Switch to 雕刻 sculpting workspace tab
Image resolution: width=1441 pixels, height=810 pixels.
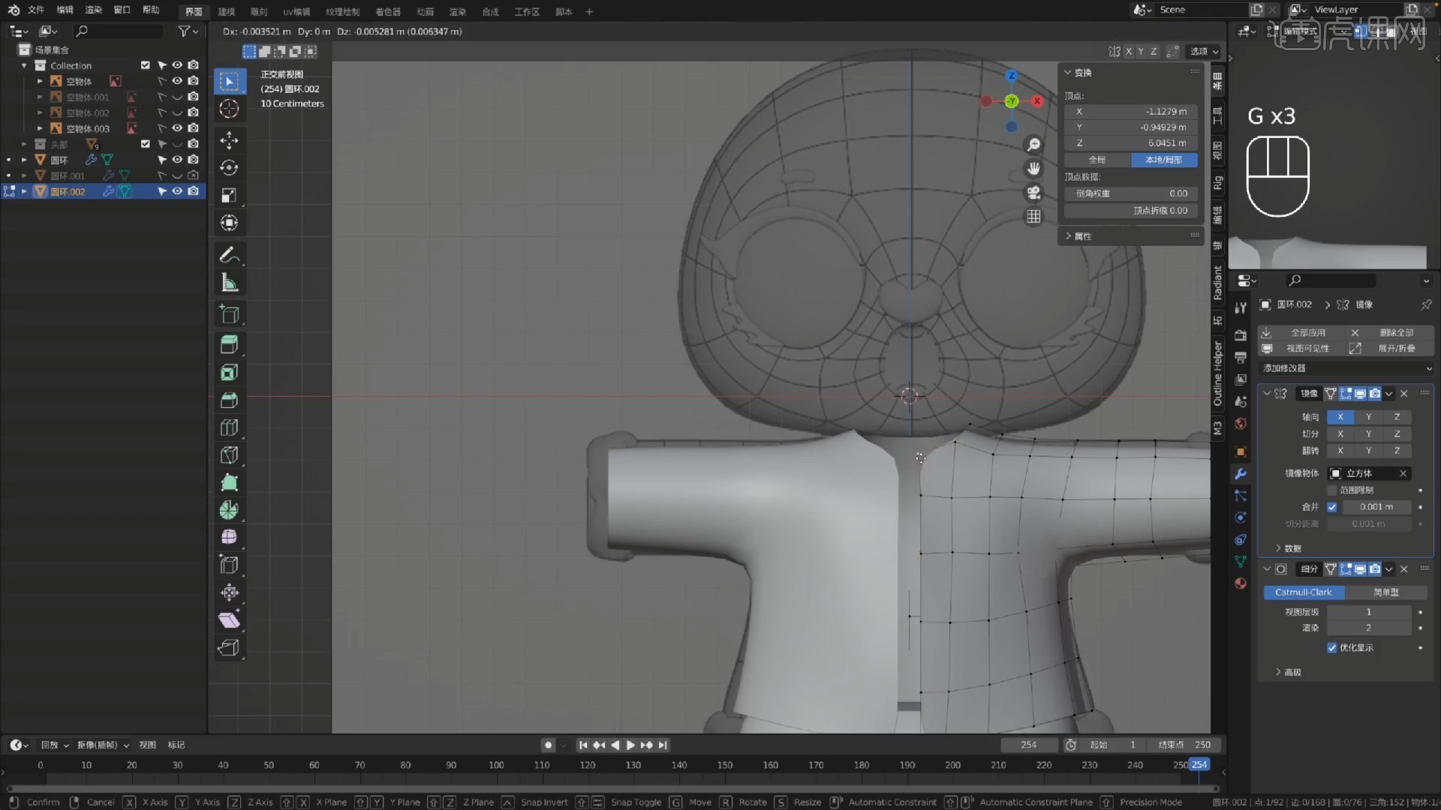coord(259,11)
